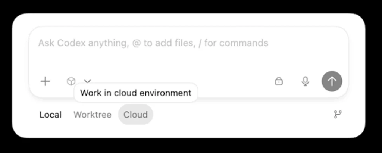Choose the highlighted Cloud mode

136,115
